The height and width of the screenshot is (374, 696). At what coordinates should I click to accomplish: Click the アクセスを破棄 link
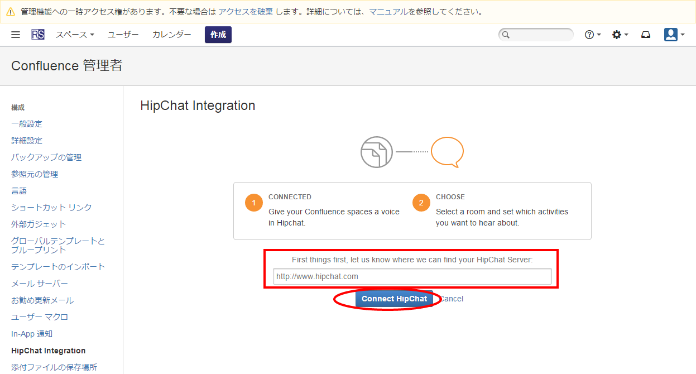point(246,12)
